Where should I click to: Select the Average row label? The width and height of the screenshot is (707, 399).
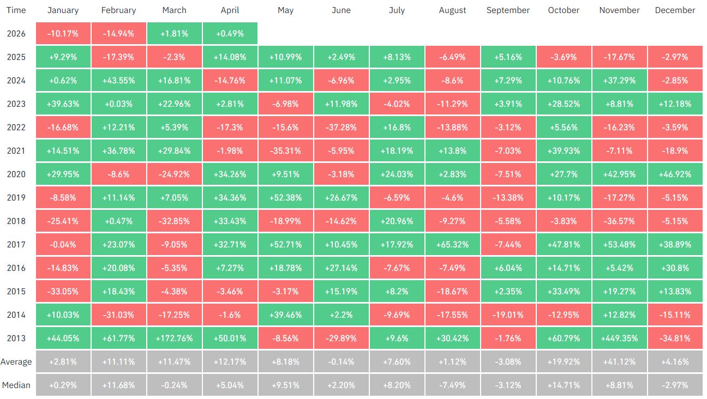[x=16, y=361]
